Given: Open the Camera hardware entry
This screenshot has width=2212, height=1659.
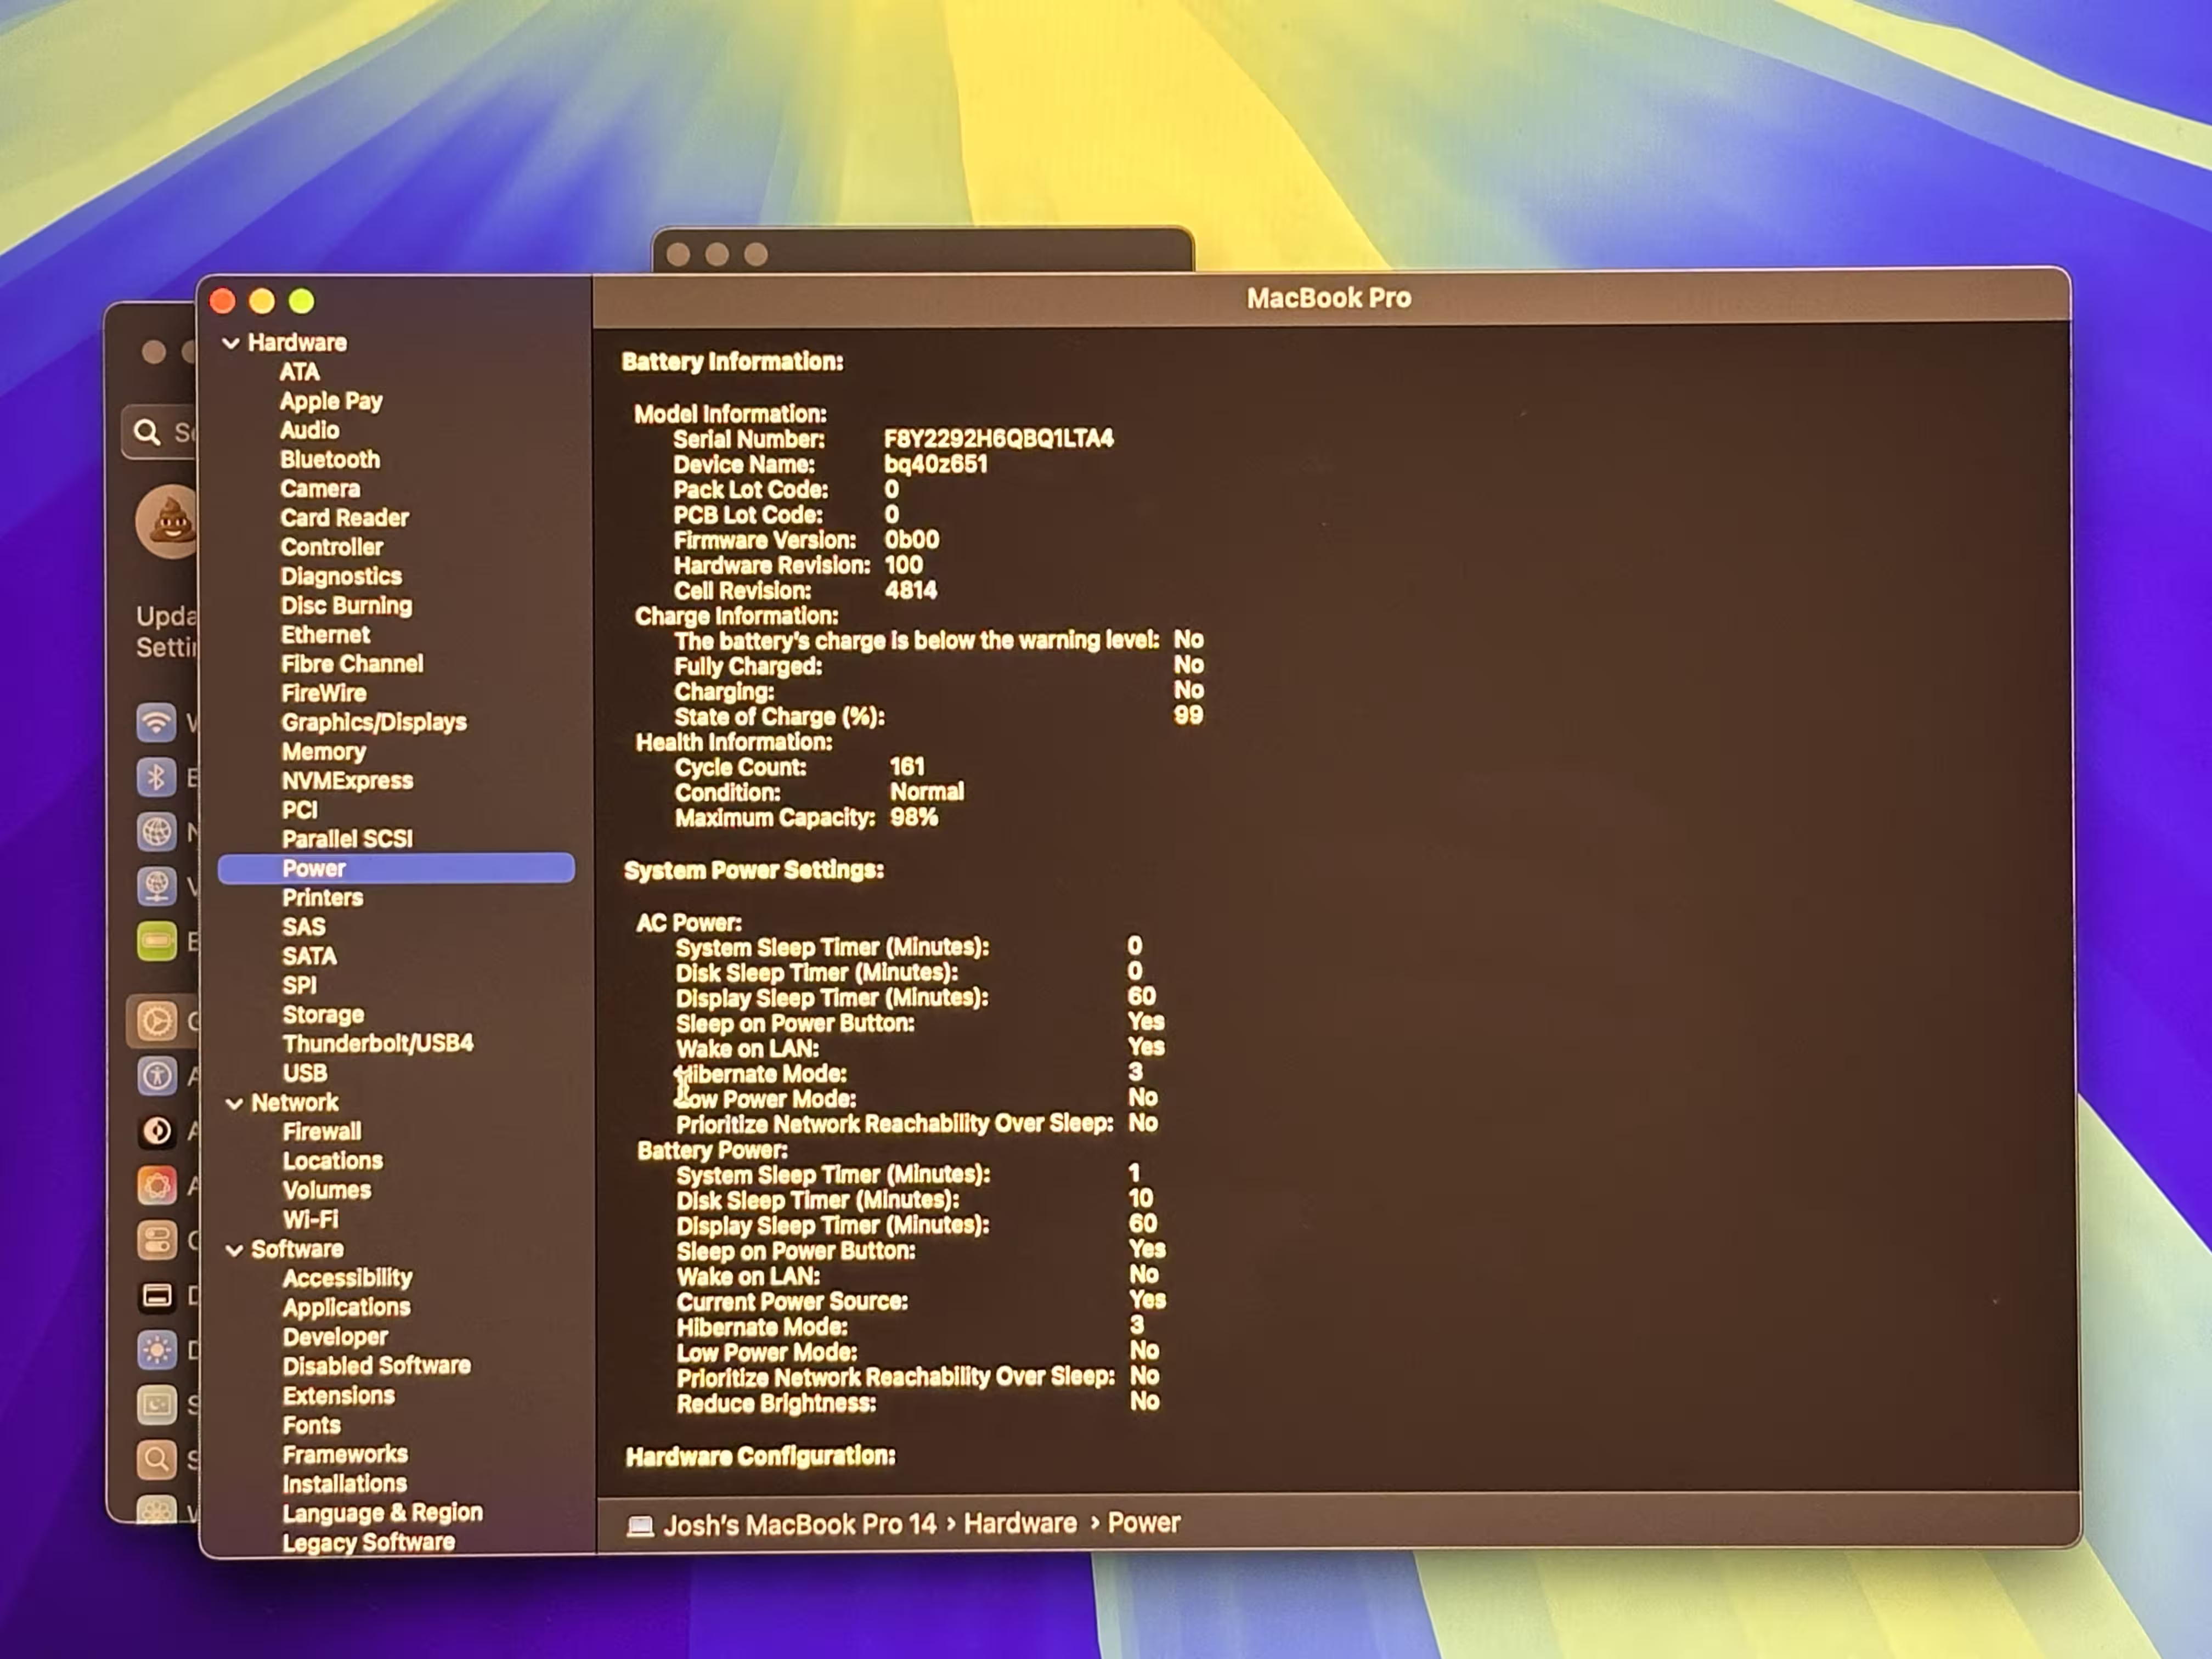Looking at the screenshot, I should click(x=320, y=489).
